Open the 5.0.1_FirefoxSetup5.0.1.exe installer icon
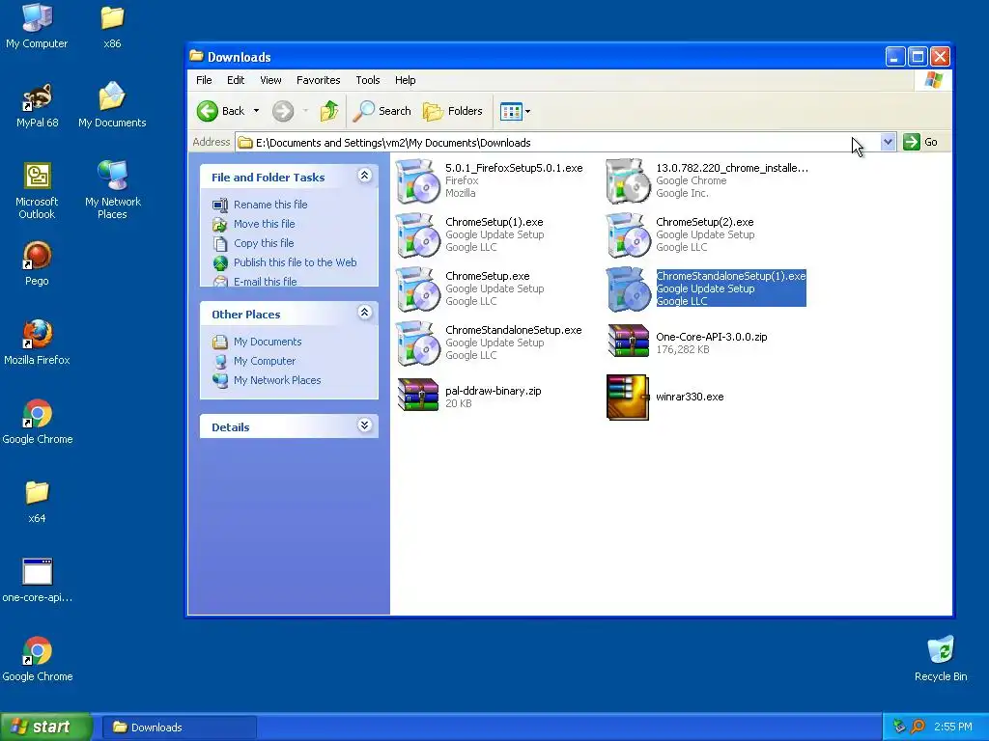The width and height of the screenshot is (989, 741). [417, 181]
